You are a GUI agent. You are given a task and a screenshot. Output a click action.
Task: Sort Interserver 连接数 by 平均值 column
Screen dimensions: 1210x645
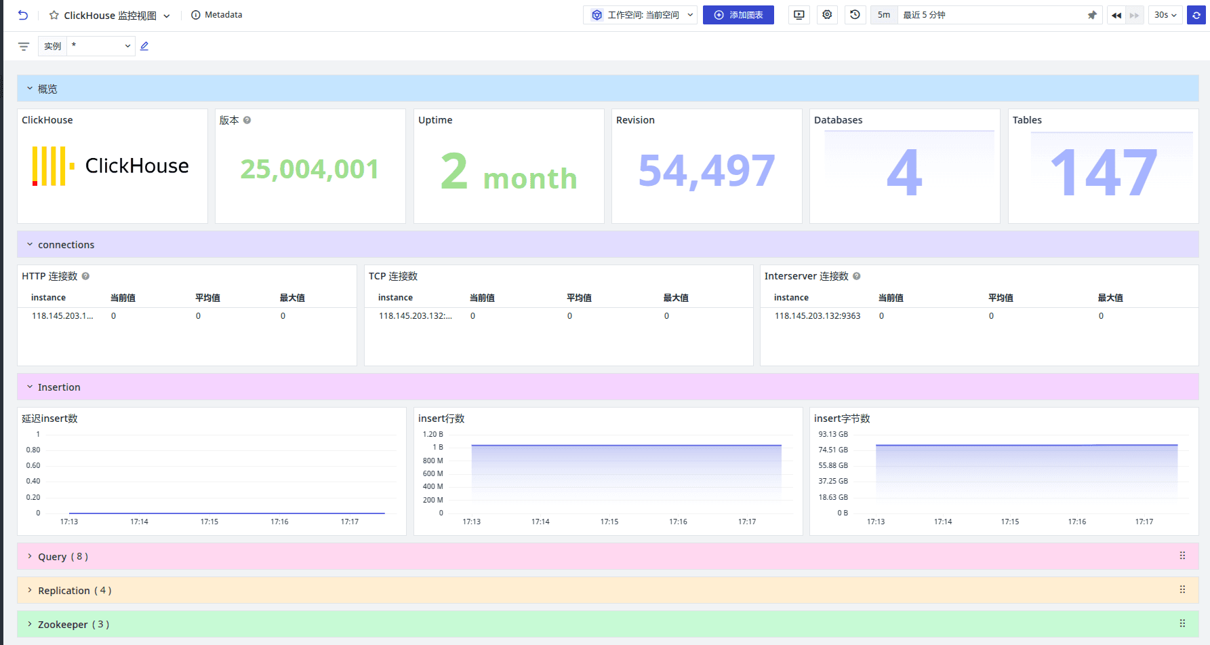1001,298
